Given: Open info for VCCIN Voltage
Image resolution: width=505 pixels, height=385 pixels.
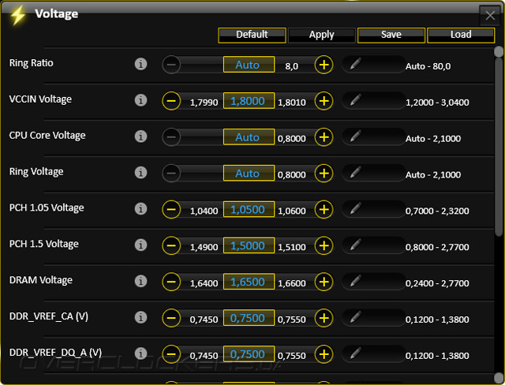Looking at the screenshot, I should [140, 100].
